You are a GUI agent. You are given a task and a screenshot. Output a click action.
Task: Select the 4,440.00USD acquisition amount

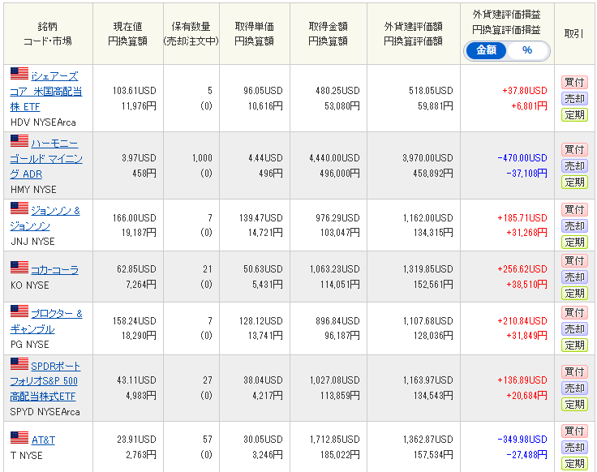pos(334,158)
